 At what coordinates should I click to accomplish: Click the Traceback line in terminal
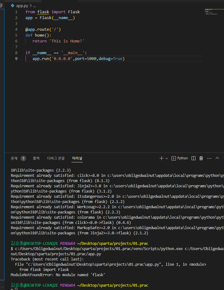47,259
